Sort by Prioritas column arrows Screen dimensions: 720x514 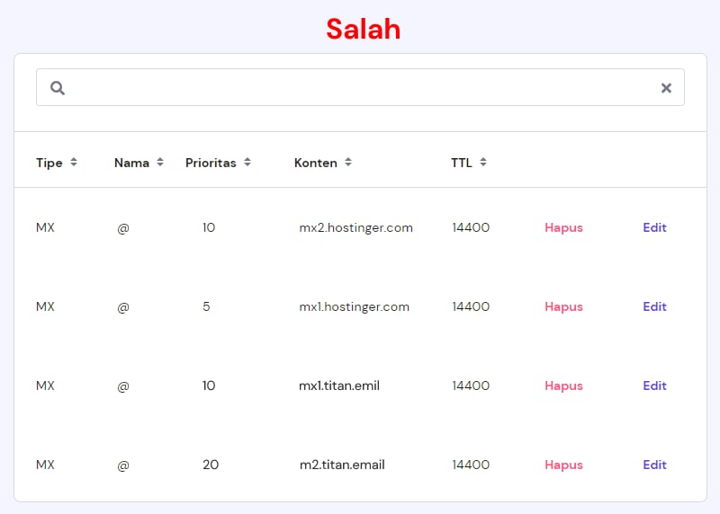(x=247, y=163)
